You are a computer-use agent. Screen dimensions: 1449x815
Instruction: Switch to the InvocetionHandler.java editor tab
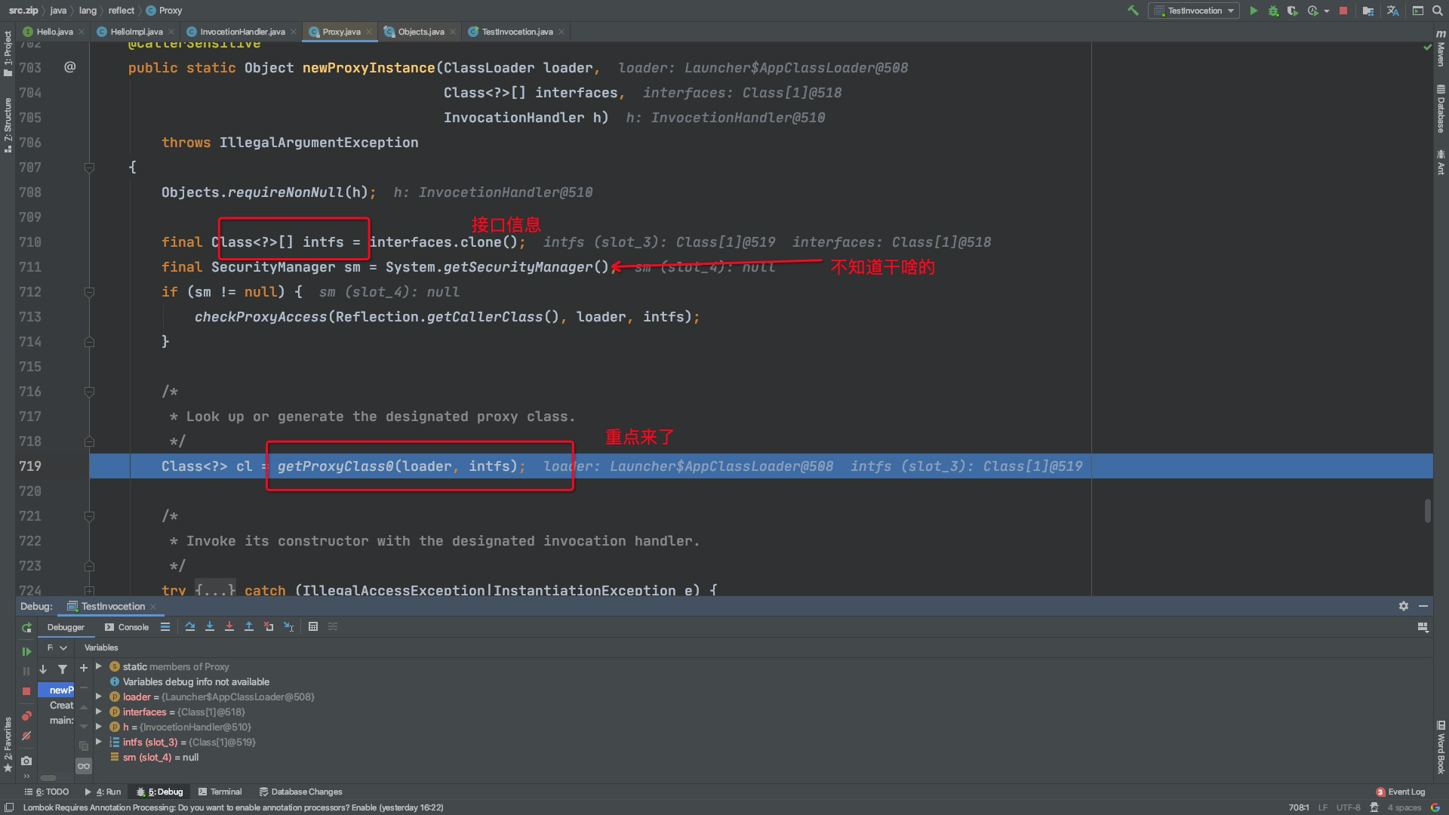241,32
